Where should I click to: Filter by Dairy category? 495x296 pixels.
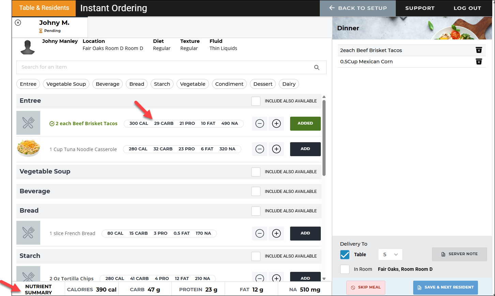tap(289, 84)
